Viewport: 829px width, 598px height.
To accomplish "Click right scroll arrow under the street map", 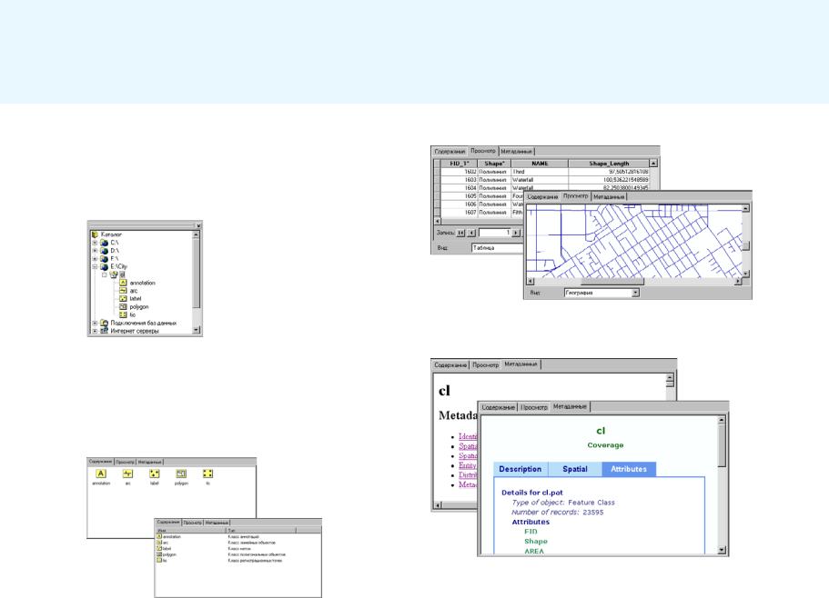I will coord(737,282).
